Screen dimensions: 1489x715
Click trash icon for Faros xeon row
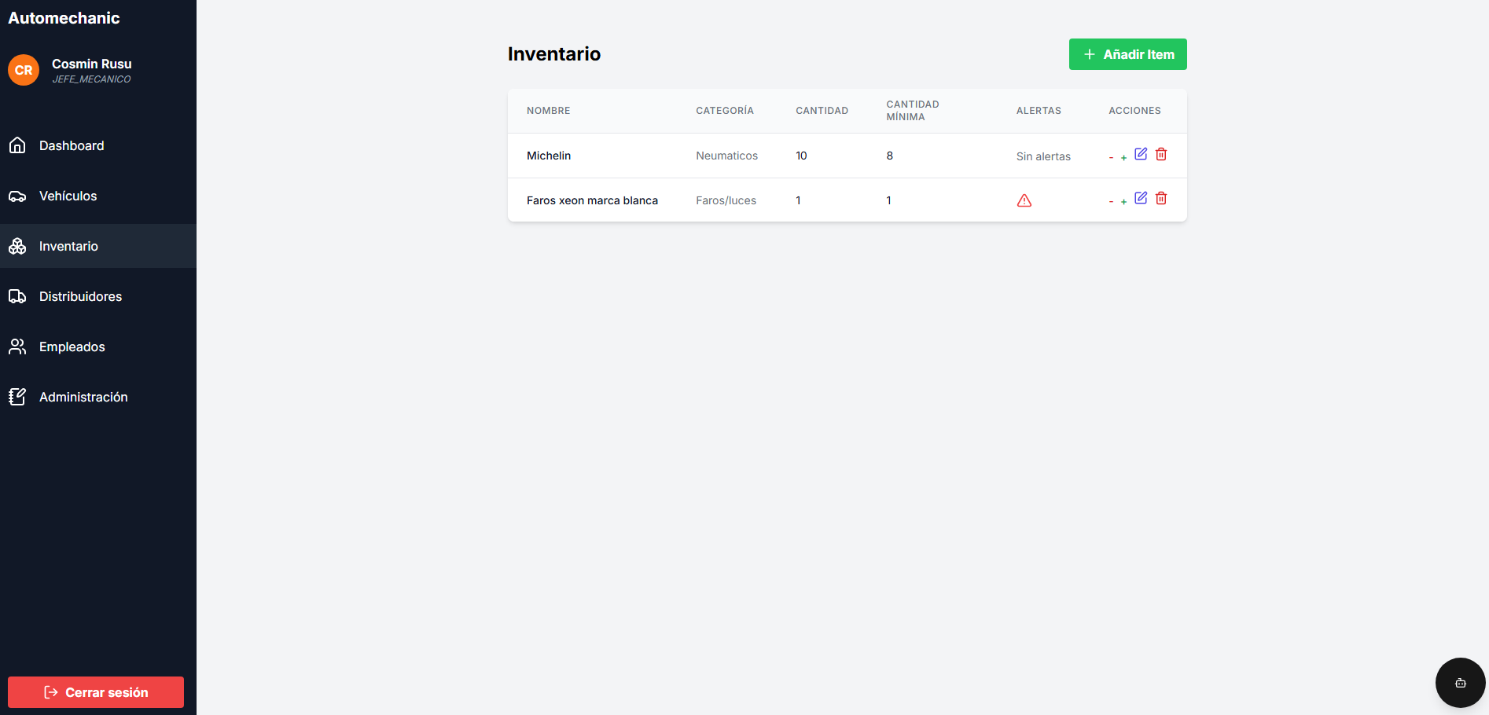[x=1161, y=198]
